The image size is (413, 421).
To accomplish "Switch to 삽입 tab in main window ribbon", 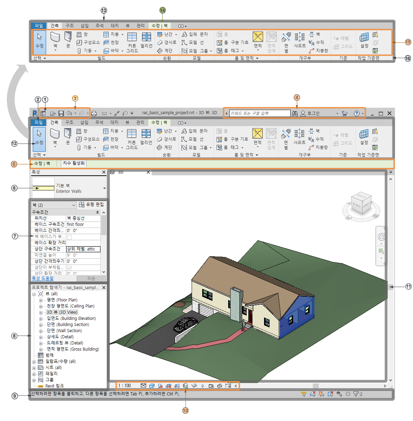I will [84, 122].
